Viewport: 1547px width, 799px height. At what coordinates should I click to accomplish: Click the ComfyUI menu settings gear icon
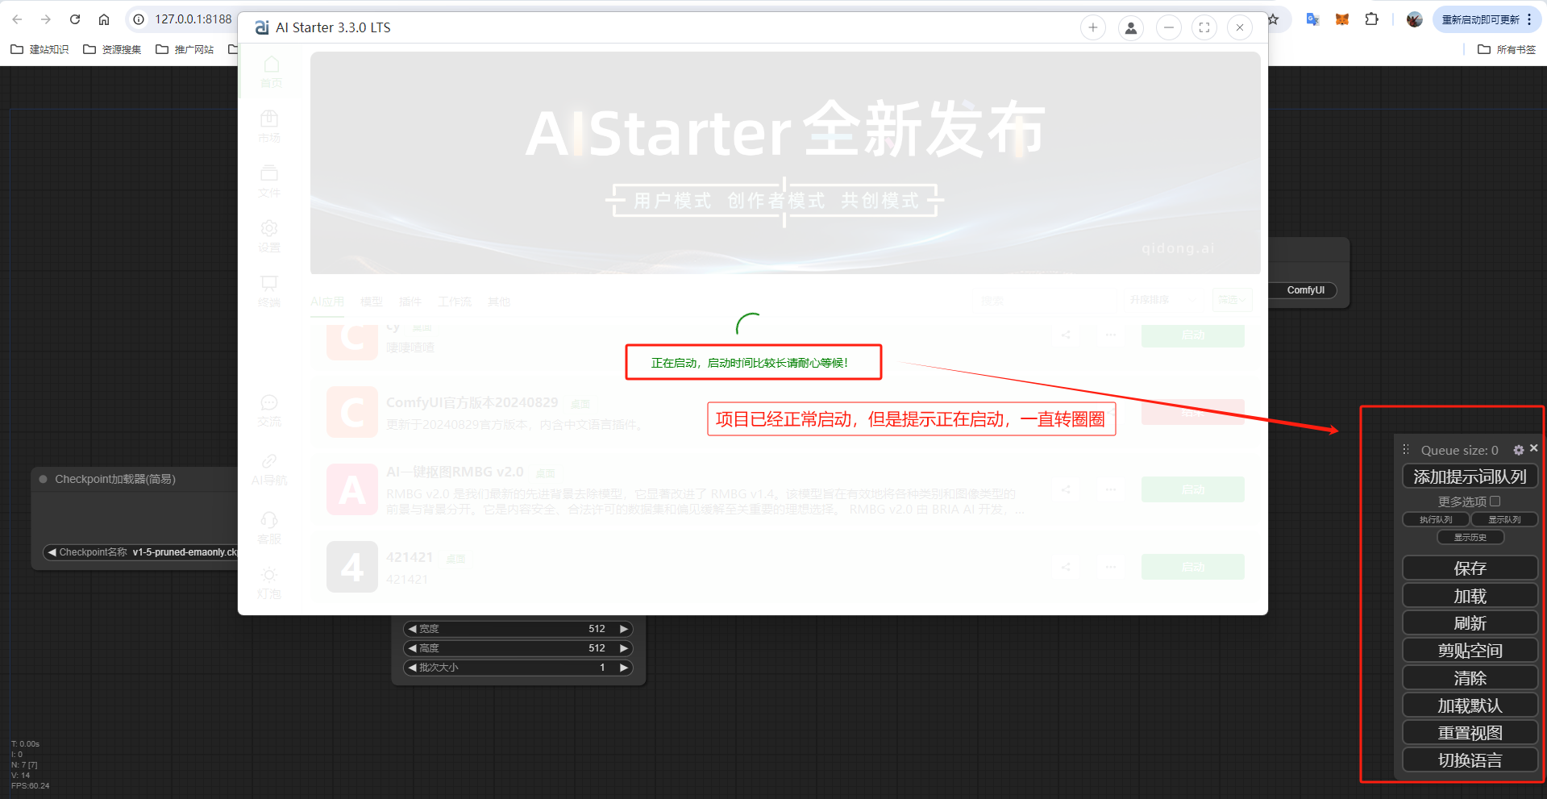click(x=1519, y=450)
